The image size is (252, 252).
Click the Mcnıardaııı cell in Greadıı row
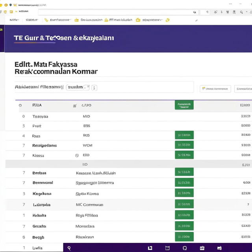[x=85, y=226]
